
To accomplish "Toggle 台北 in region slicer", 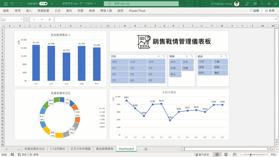I will [187, 62].
